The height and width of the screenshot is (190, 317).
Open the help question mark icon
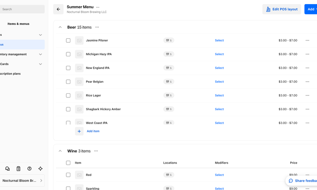click(30, 169)
